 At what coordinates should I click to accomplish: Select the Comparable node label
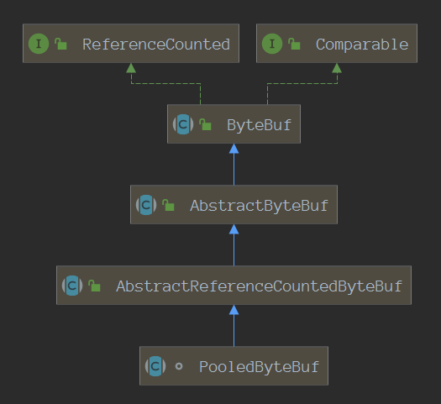click(362, 45)
